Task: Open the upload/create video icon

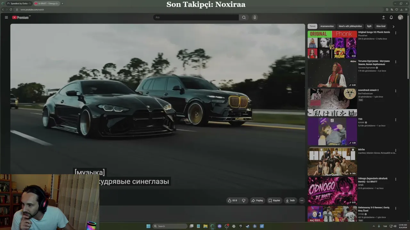Action: 383,18
